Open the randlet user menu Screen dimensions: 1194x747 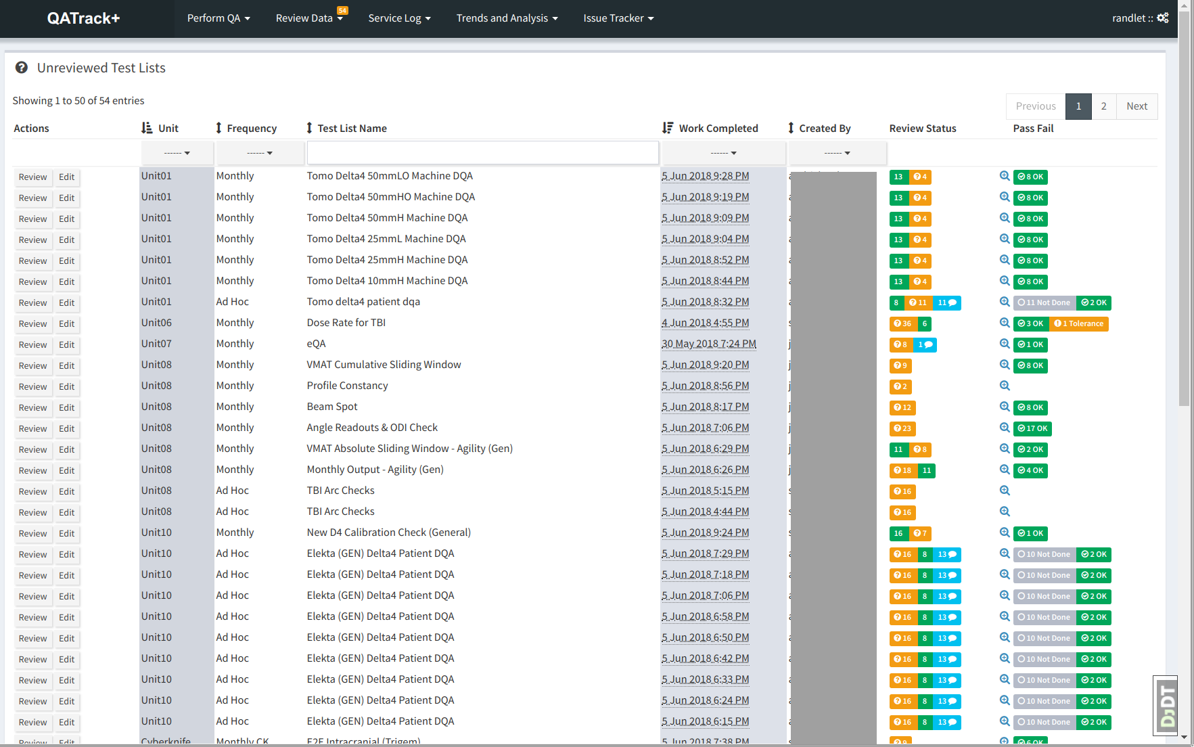click(1139, 18)
